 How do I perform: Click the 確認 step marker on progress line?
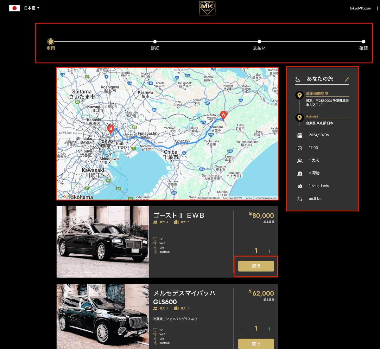[x=364, y=42]
